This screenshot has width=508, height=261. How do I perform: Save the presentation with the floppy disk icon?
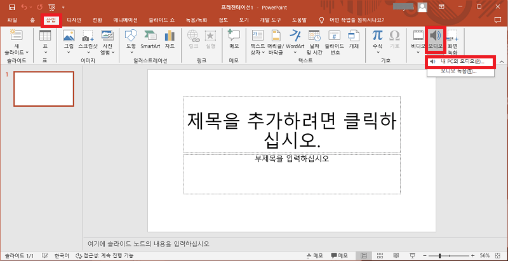coord(12,7)
